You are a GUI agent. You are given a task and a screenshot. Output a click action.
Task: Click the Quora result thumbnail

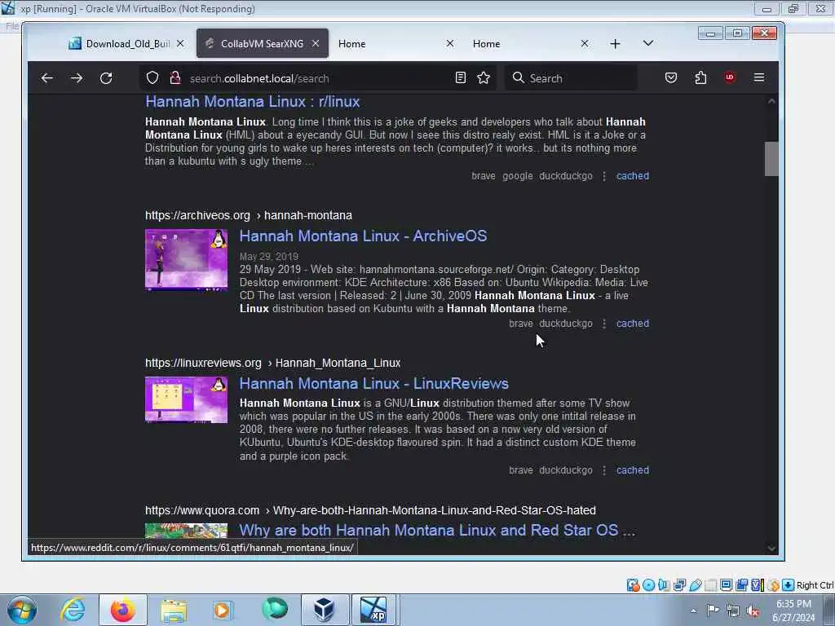tap(187, 530)
